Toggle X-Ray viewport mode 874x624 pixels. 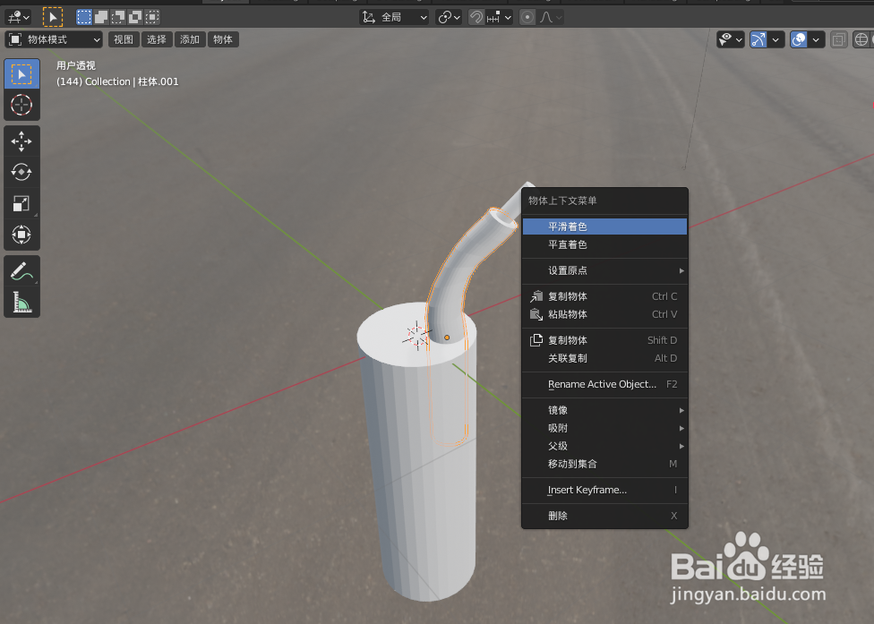[x=838, y=39]
